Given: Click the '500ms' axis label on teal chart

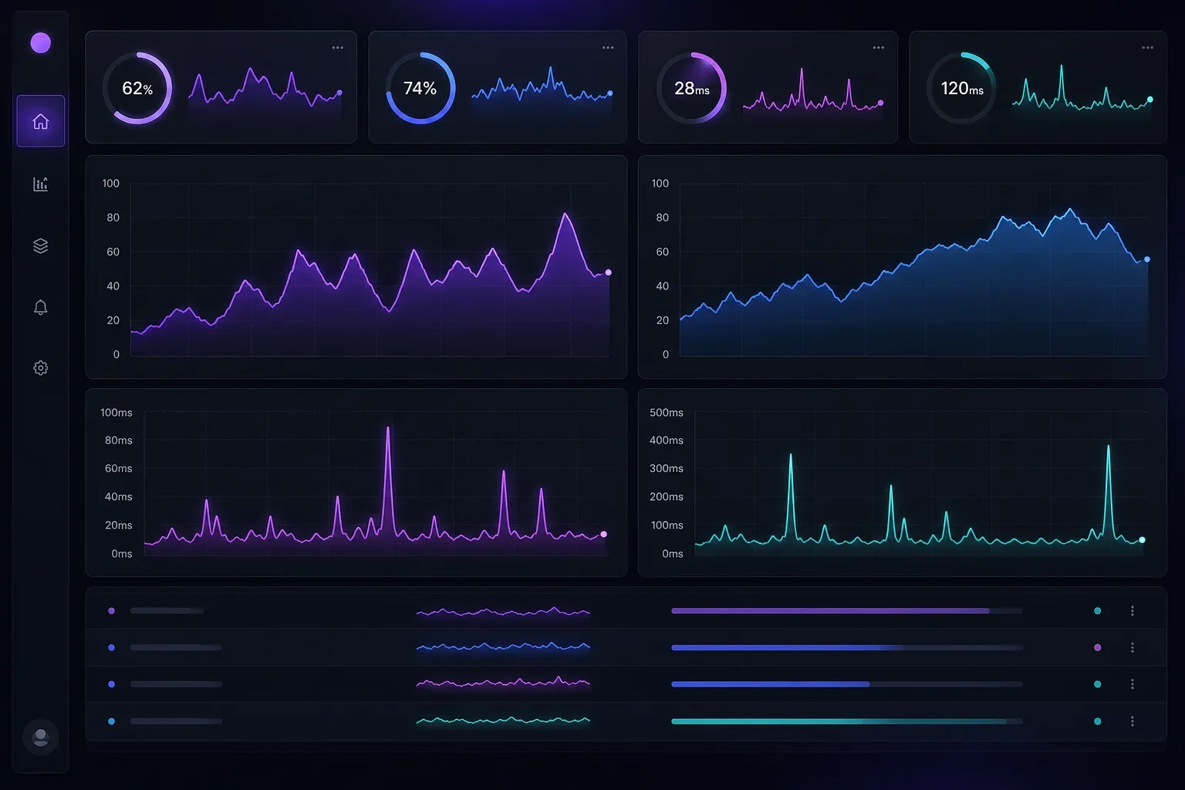Looking at the screenshot, I should tap(667, 413).
